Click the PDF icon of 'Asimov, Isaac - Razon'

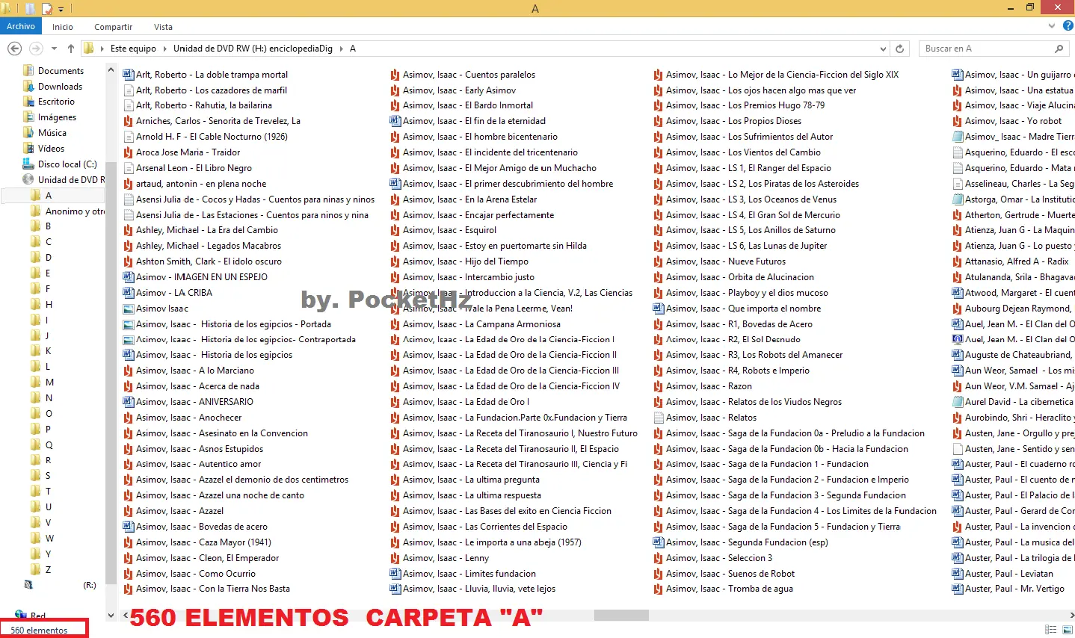tap(658, 386)
